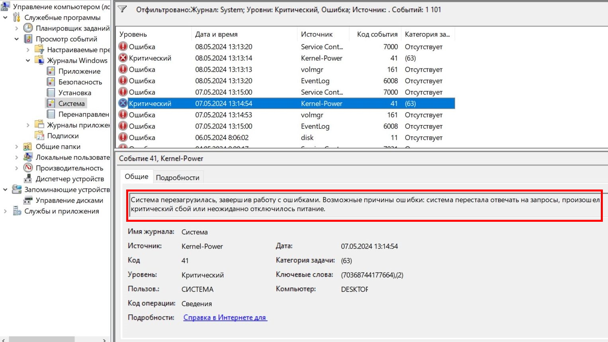Click the Журналы приложений folder icon
The width and height of the screenshot is (608, 342).
(x=39, y=125)
